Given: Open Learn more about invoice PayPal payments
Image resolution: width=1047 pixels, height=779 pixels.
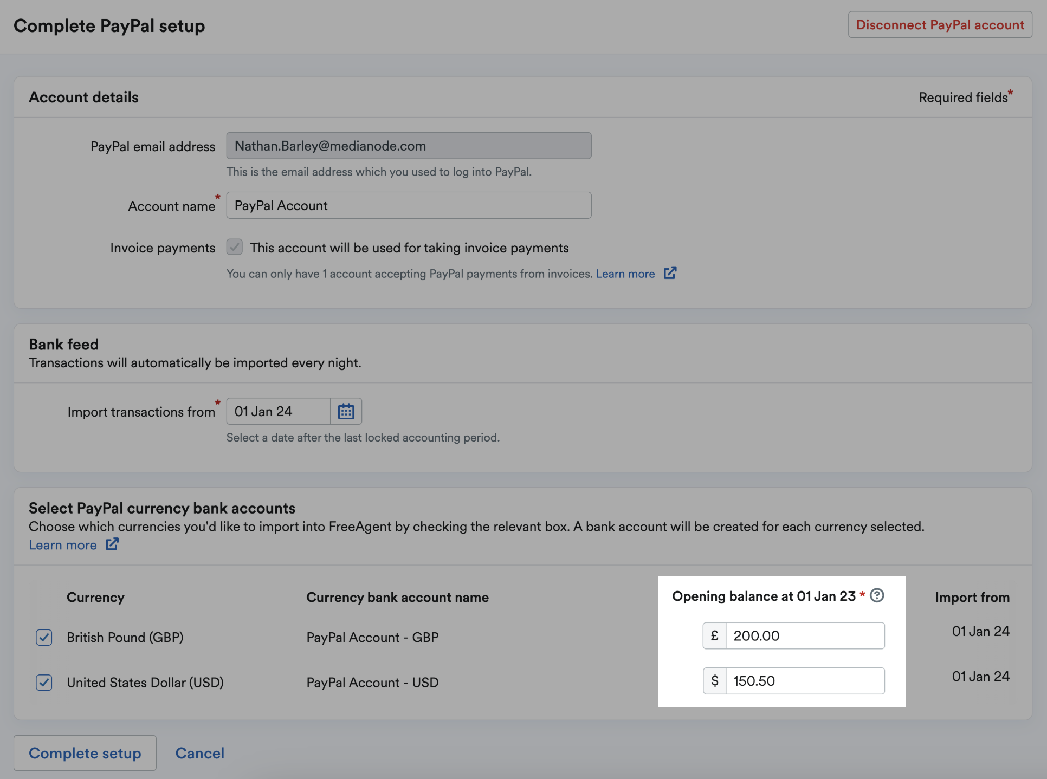Looking at the screenshot, I should pos(625,274).
